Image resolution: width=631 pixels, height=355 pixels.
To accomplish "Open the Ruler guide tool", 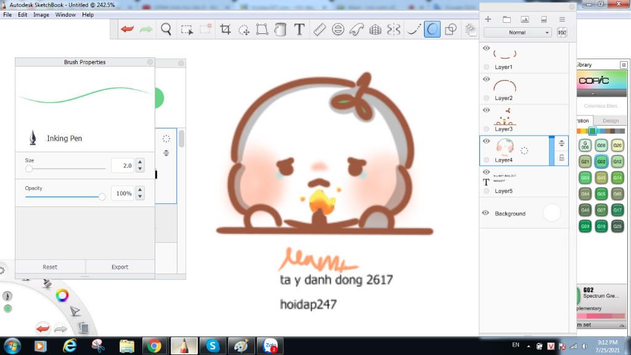I will pos(319,28).
